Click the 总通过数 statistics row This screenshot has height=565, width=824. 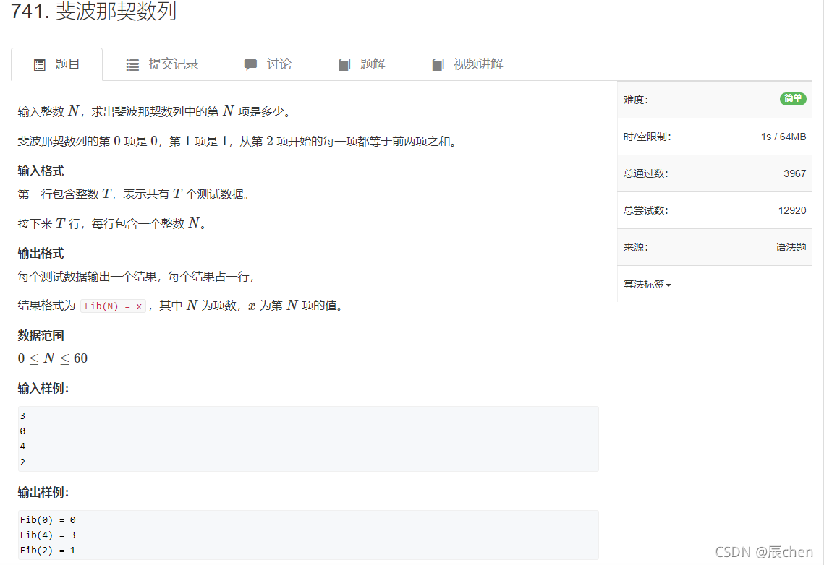pos(715,173)
